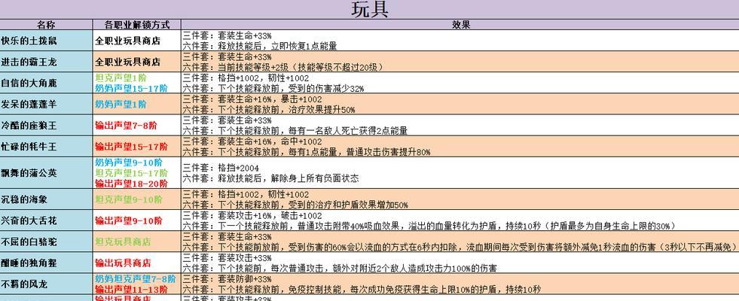
Task: Click blue text 奶妈声望1阶
Action: pos(121,104)
